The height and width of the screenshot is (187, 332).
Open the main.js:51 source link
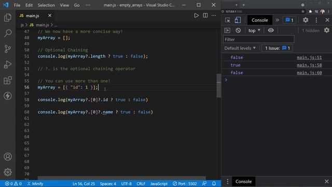[x=309, y=58]
